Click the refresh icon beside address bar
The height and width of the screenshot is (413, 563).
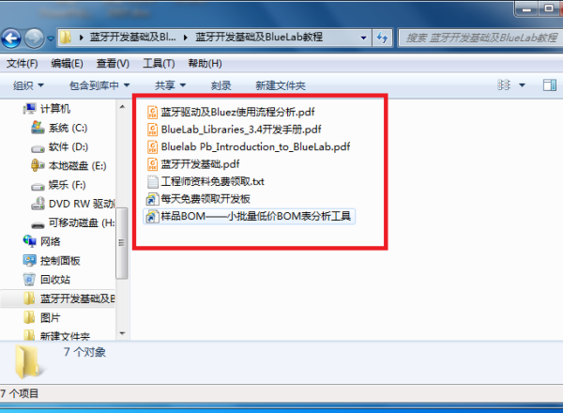(x=383, y=38)
